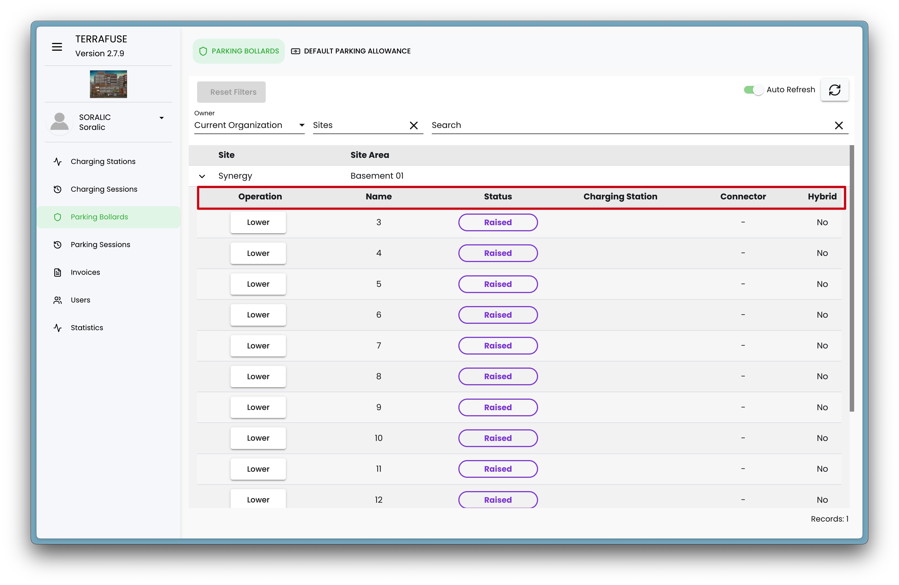Click Charging Stations sidebar icon

pyautogui.click(x=57, y=162)
